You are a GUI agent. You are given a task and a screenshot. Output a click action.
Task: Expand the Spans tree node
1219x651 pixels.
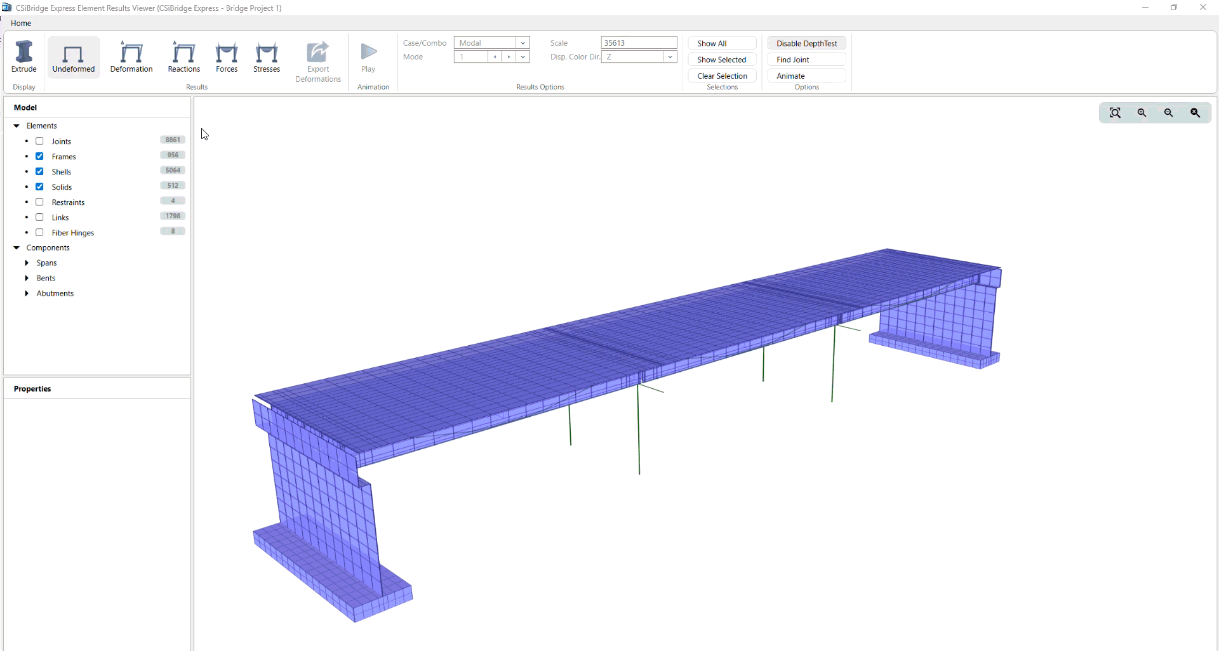(x=27, y=263)
